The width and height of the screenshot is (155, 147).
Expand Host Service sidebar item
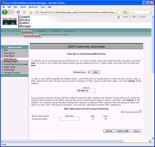[14, 53]
